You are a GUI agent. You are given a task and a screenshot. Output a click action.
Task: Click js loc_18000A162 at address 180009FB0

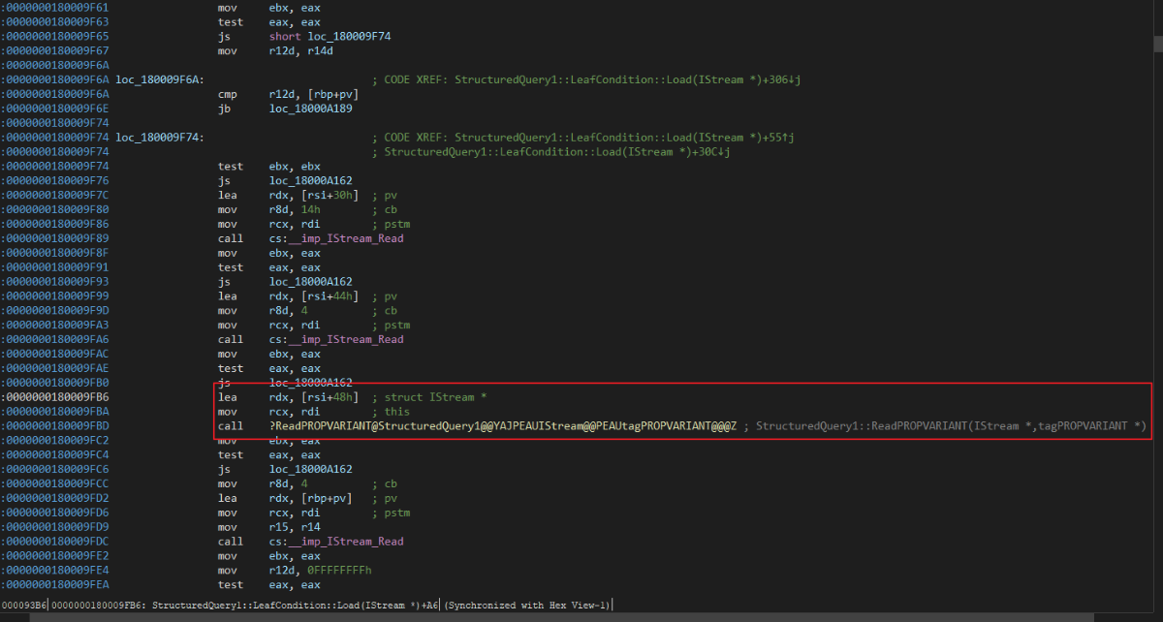coord(285,383)
